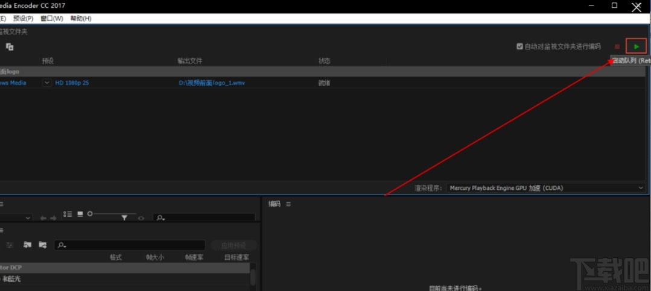Viewport: 651px width, 291px height.
Task: Open output file path D:\视频前面logo_1.wmv
Action: pyautogui.click(x=212, y=83)
